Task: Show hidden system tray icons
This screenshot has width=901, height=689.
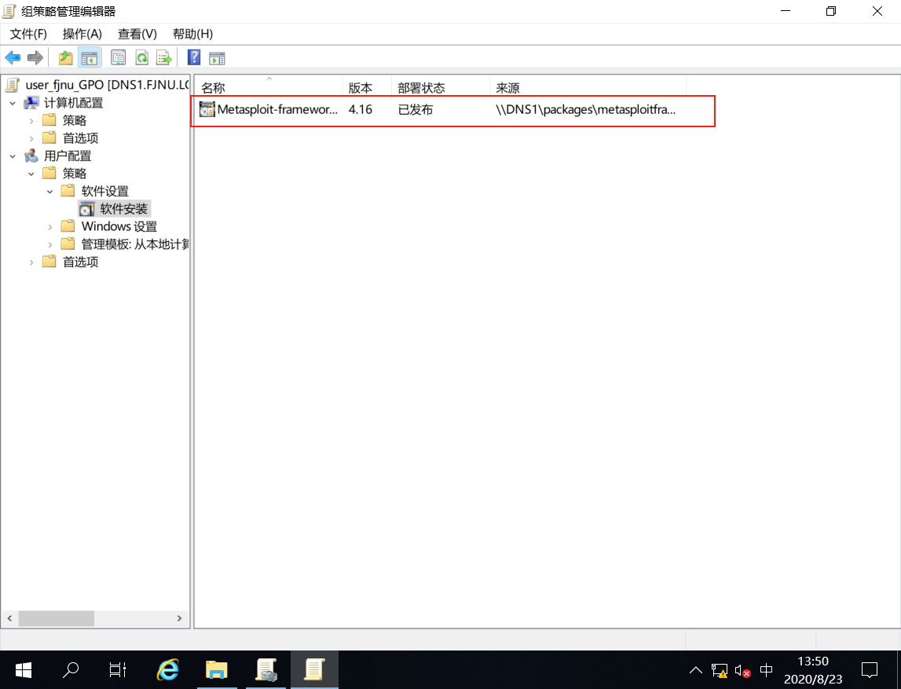Action: (x=696, y=670)
